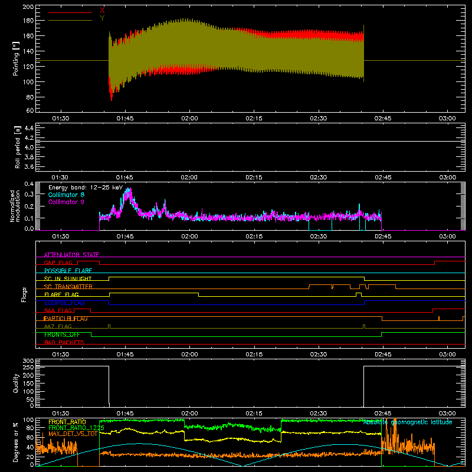Select the Absolute geomagnetic latitude label
The height and width of the screenshot is (472, 472).
click(408, 422)
